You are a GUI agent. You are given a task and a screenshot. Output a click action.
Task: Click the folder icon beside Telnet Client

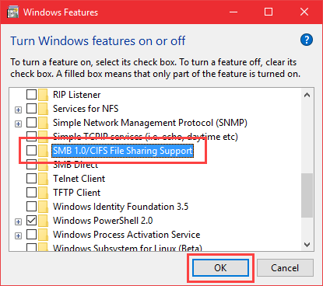pyautogui.click(x=43, y=179)
